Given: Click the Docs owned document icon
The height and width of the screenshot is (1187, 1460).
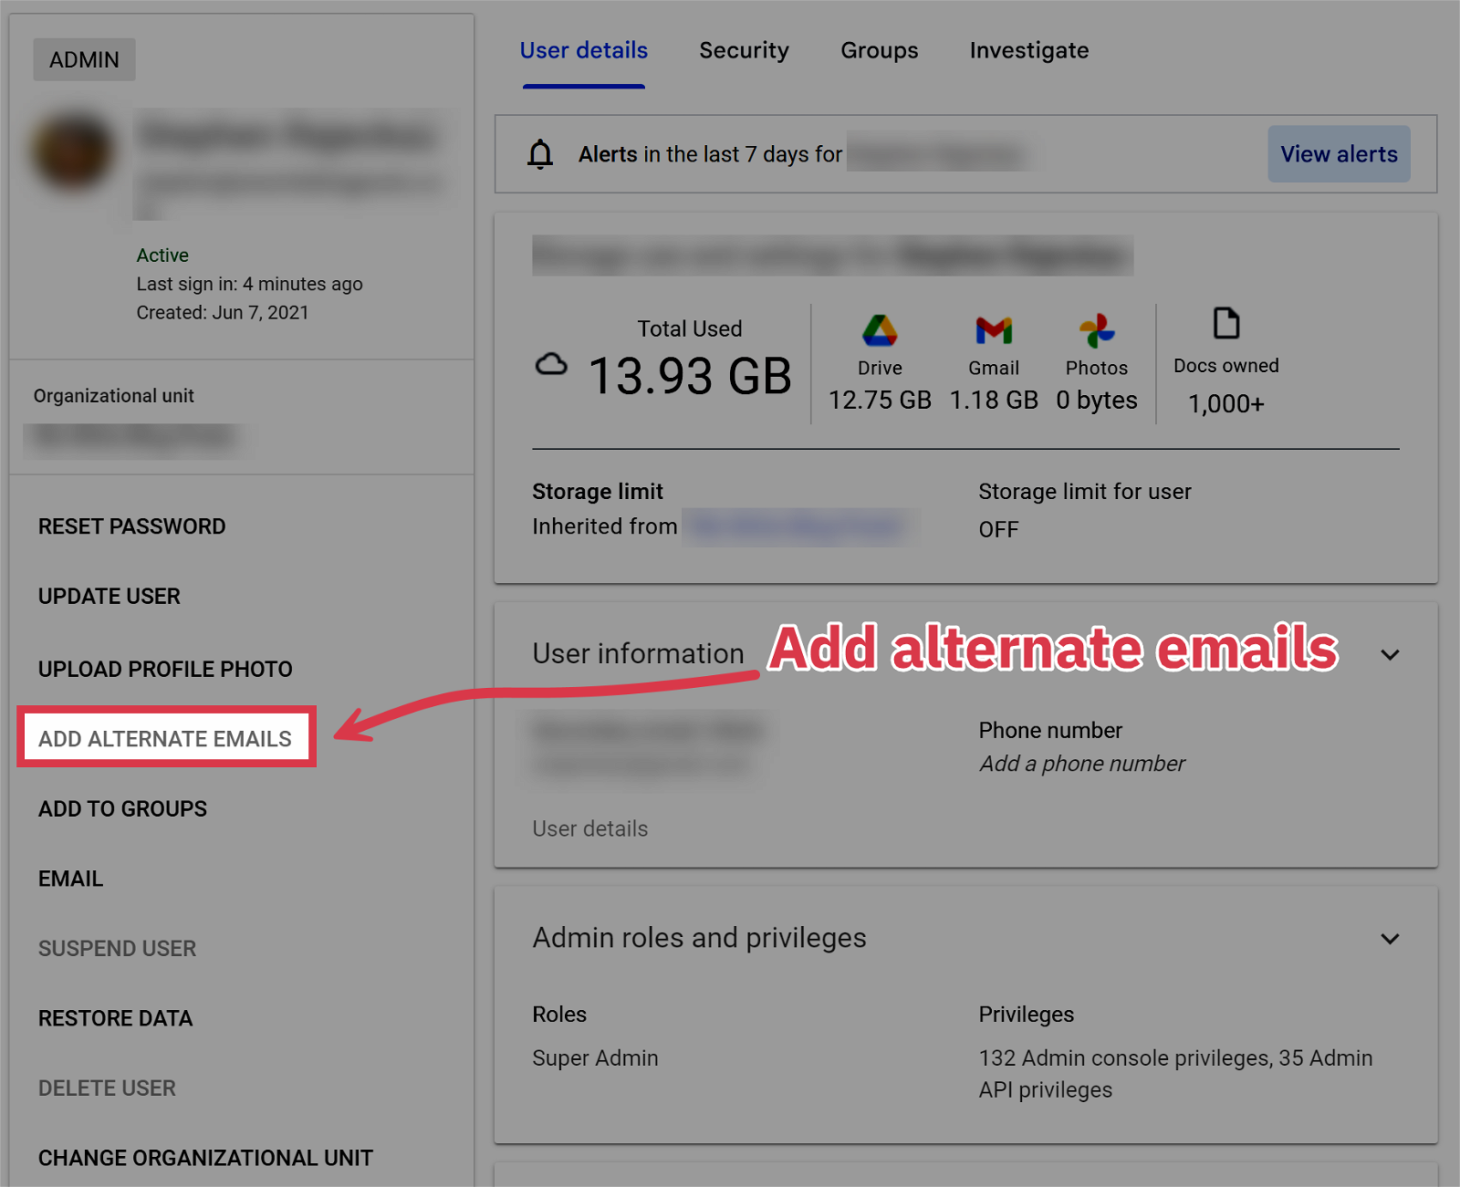Looking at the screenshot, I should click(x=1225, y=324).
